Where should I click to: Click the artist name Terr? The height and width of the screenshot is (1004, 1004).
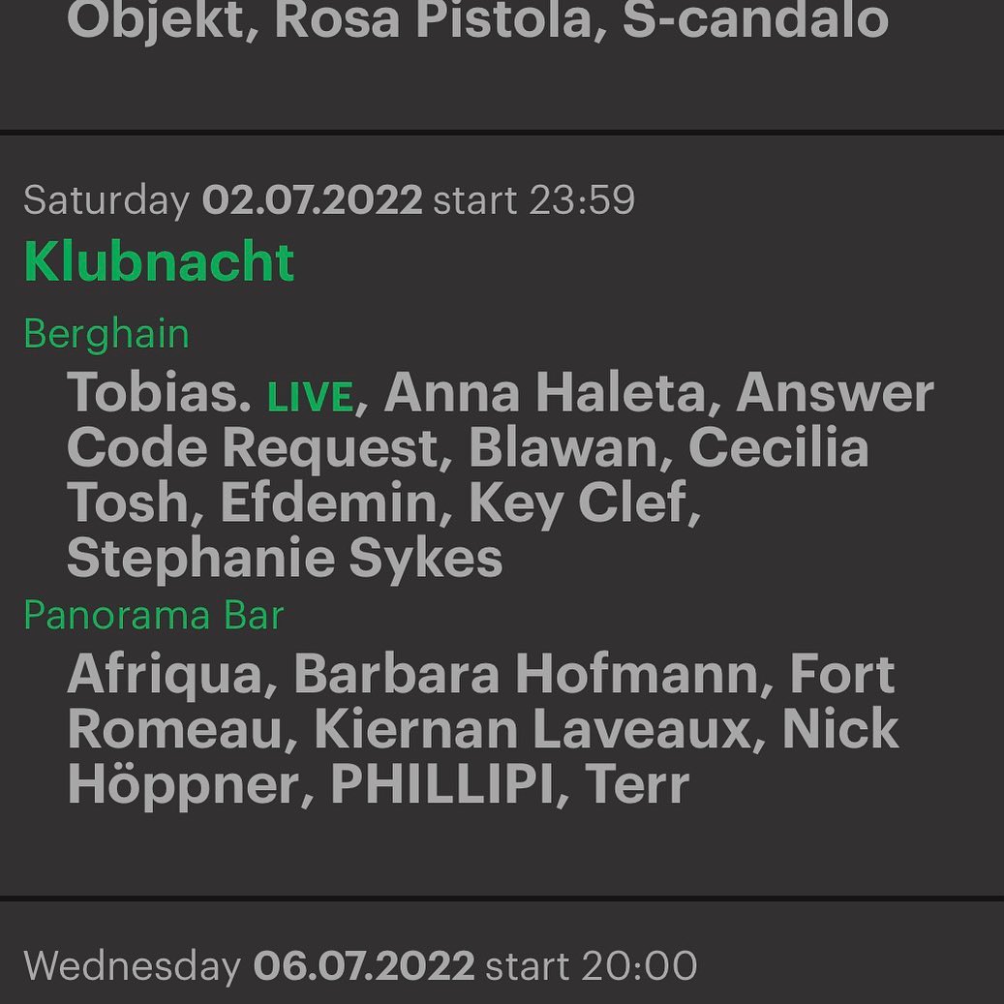click(x=637, y=784)
